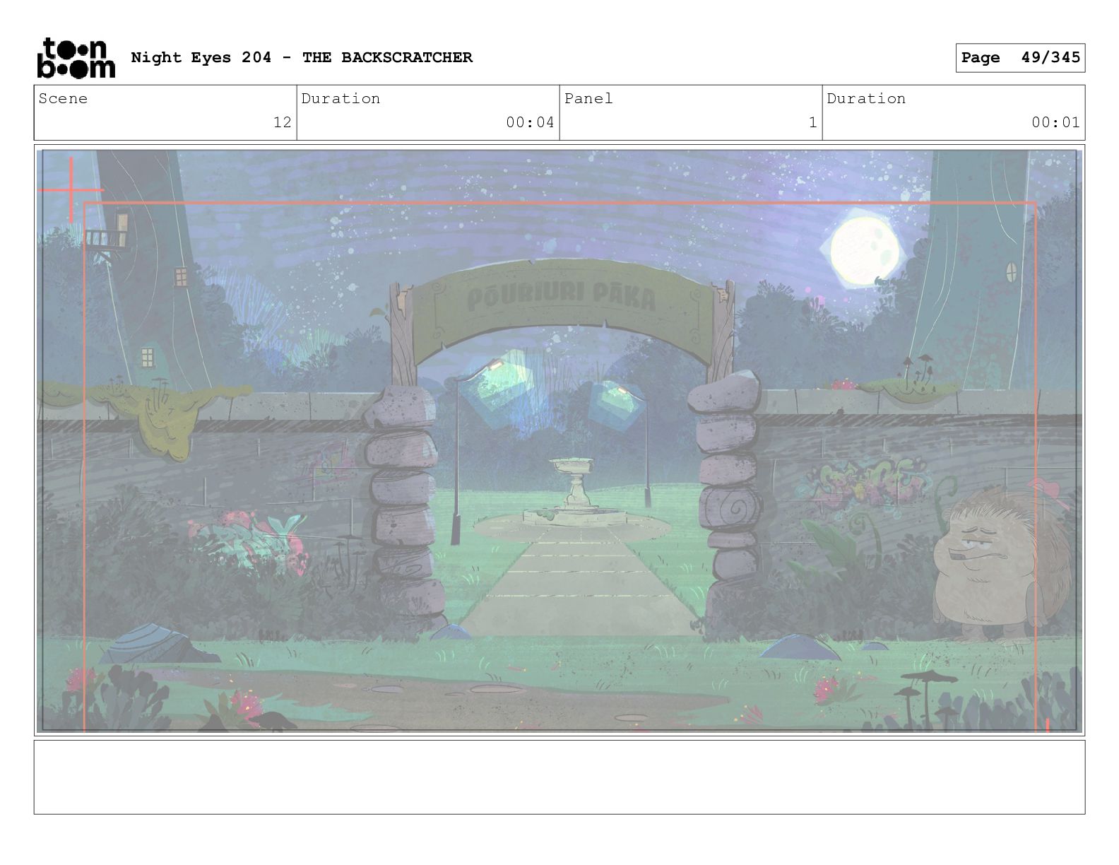Click the storyboard panel artwork thumbnail
The height and width of the screenshot is (865, 1119).
pyautogui.click(x=559, y=440)
